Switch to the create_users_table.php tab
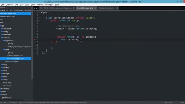This screenshot has height=104, width=185. point(55,8)
